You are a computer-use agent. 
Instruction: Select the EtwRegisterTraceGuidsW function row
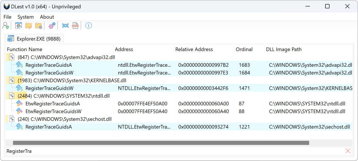point(53,111)
